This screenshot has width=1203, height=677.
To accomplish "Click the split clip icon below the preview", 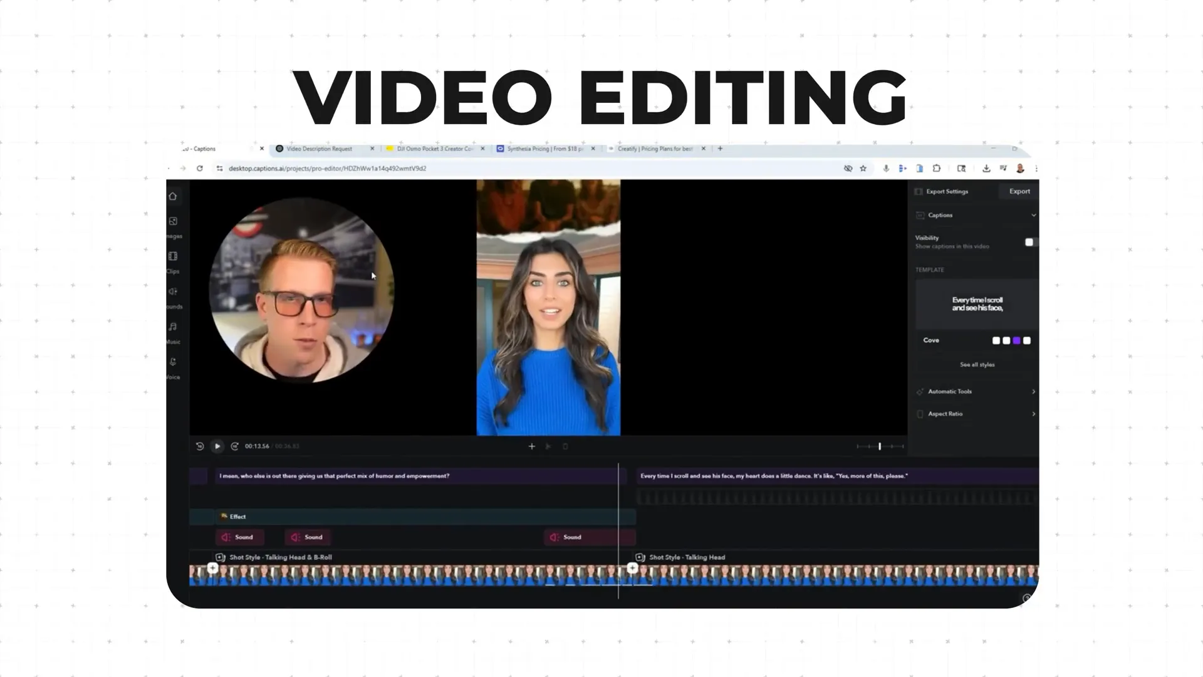I will coord(548,446).
